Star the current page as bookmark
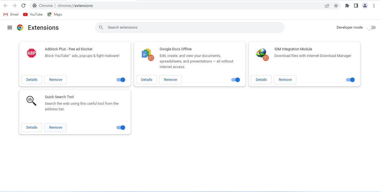The image size is (380, 192). point(336,5)
